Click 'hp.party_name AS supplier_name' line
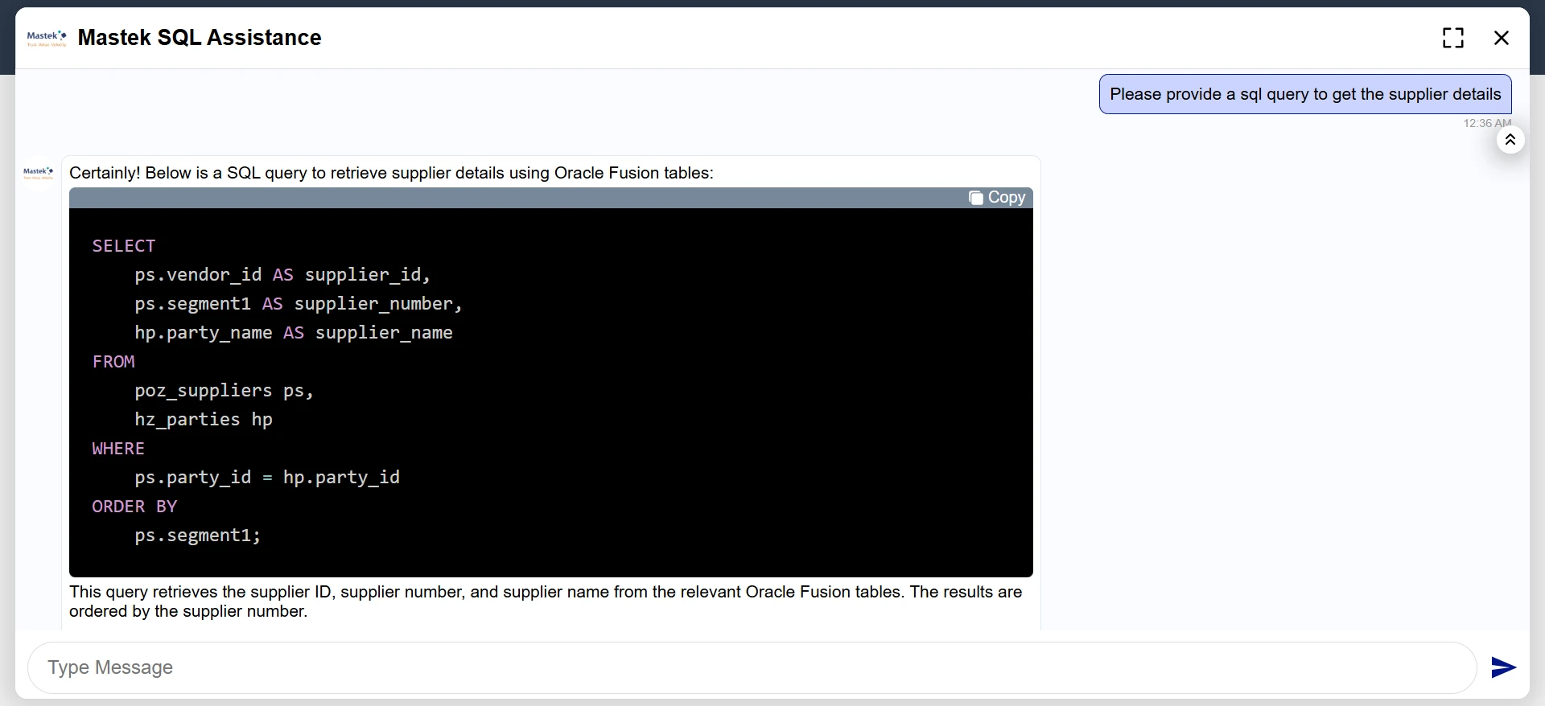The image size is (1545, 706). click(294, 333)
